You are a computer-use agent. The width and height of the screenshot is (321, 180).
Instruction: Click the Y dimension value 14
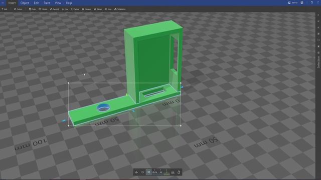click(160, 172)
